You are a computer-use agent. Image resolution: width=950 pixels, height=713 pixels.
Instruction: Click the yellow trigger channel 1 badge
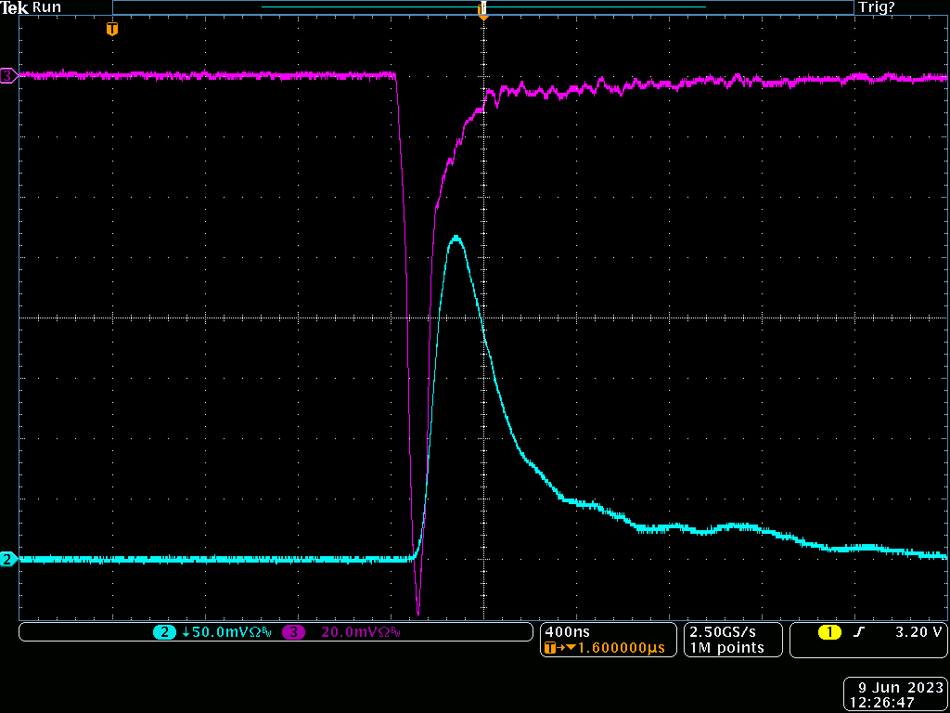(828, 632)
